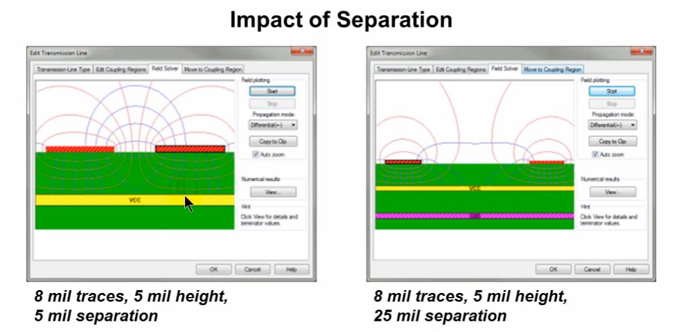Click the yellow VCC layer in left plot
683x332 pixels.
tap(134, 200)
